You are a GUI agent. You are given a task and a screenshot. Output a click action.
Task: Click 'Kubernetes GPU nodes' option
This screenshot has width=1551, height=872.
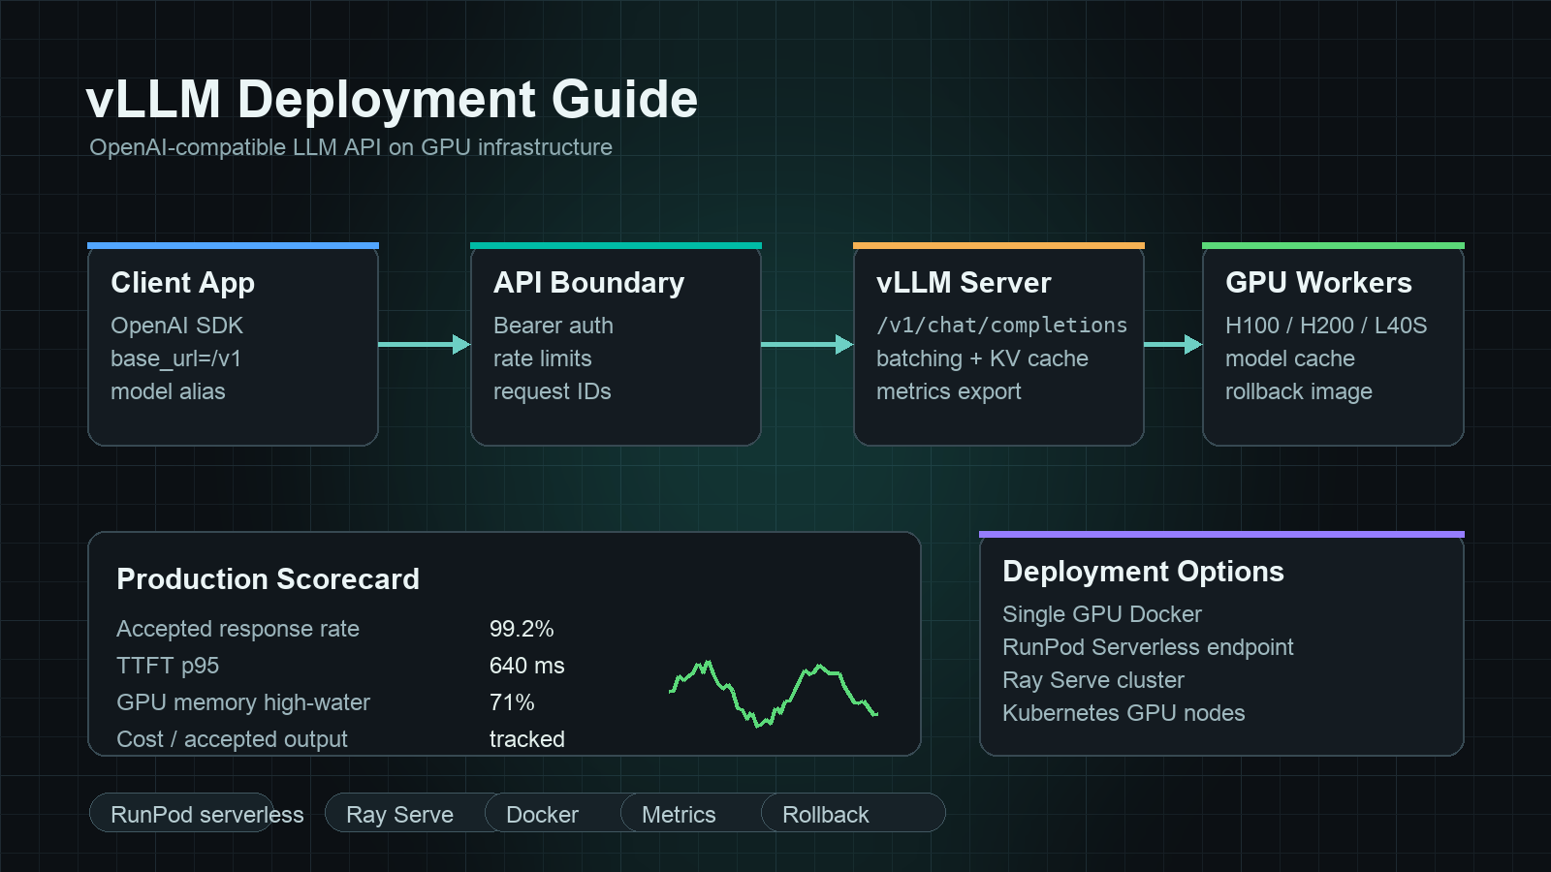(x=1124, y=713)
